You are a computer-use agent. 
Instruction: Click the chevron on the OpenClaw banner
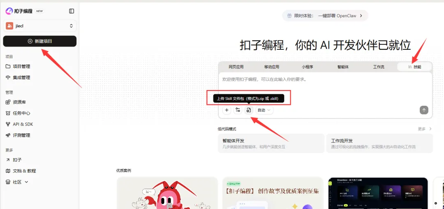(361, 16)
